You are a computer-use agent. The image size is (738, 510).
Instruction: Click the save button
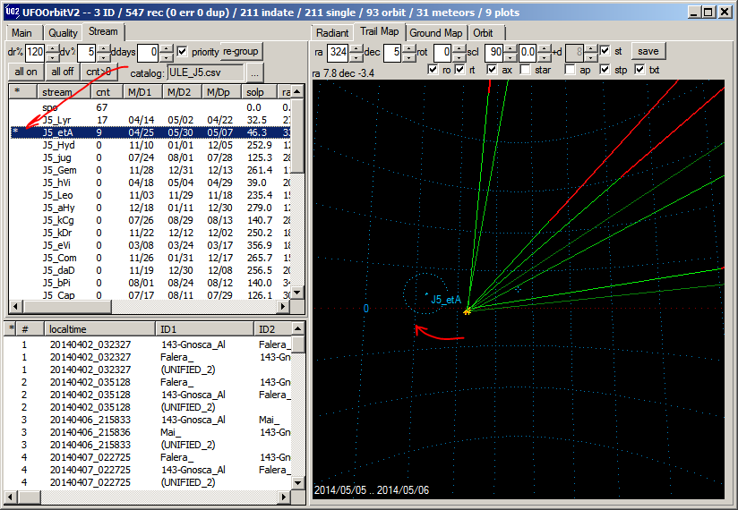coord(648,52)
